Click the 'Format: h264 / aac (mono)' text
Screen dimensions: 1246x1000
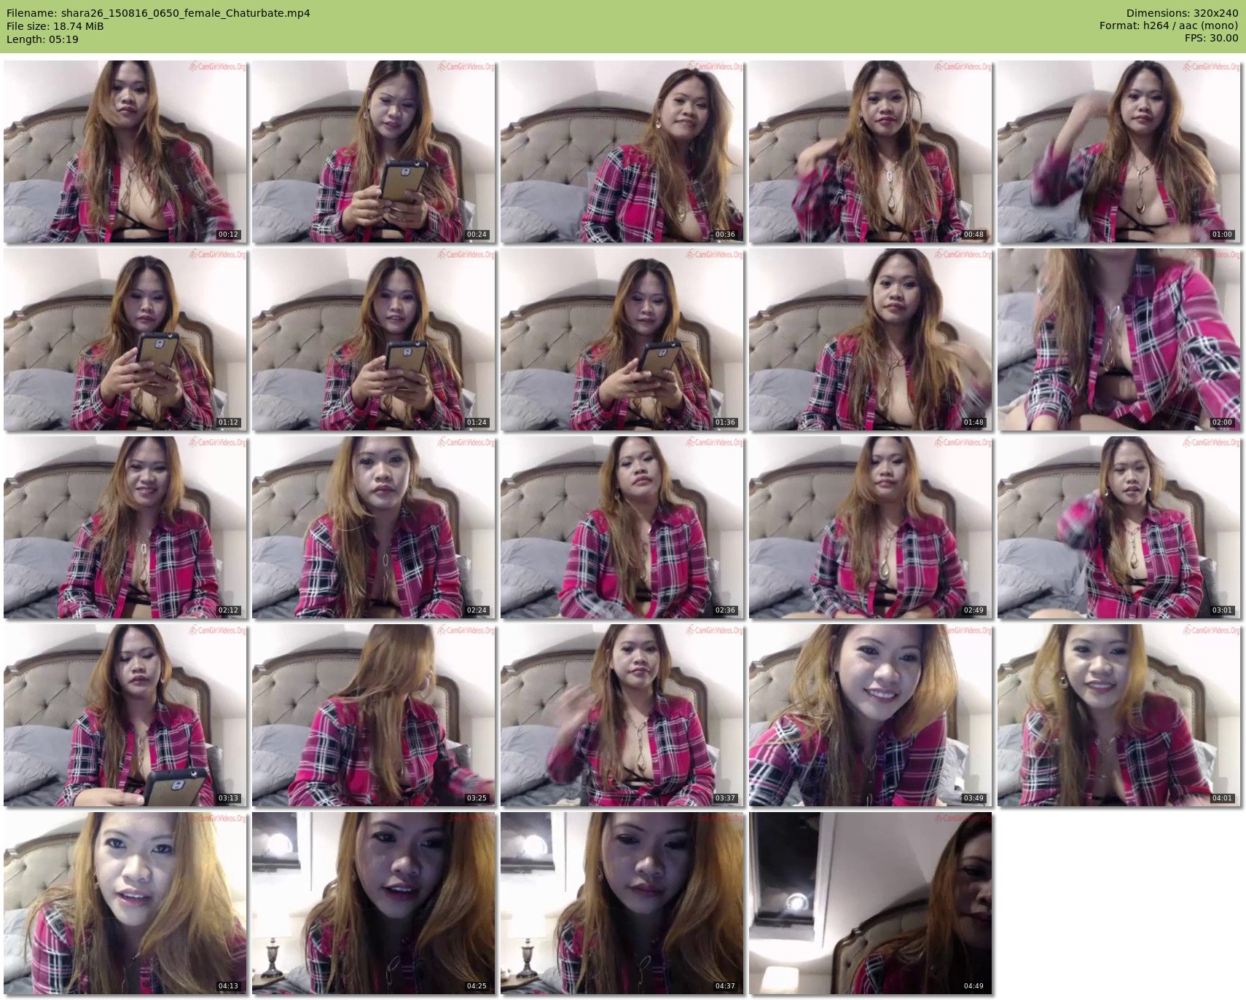pyautogui.click(x=1169, y=26)
